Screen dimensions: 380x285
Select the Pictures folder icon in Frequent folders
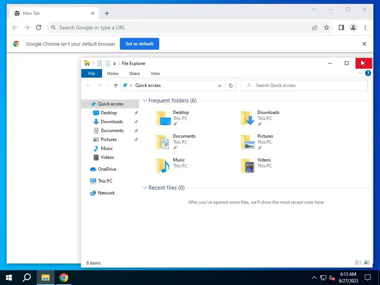248,142
